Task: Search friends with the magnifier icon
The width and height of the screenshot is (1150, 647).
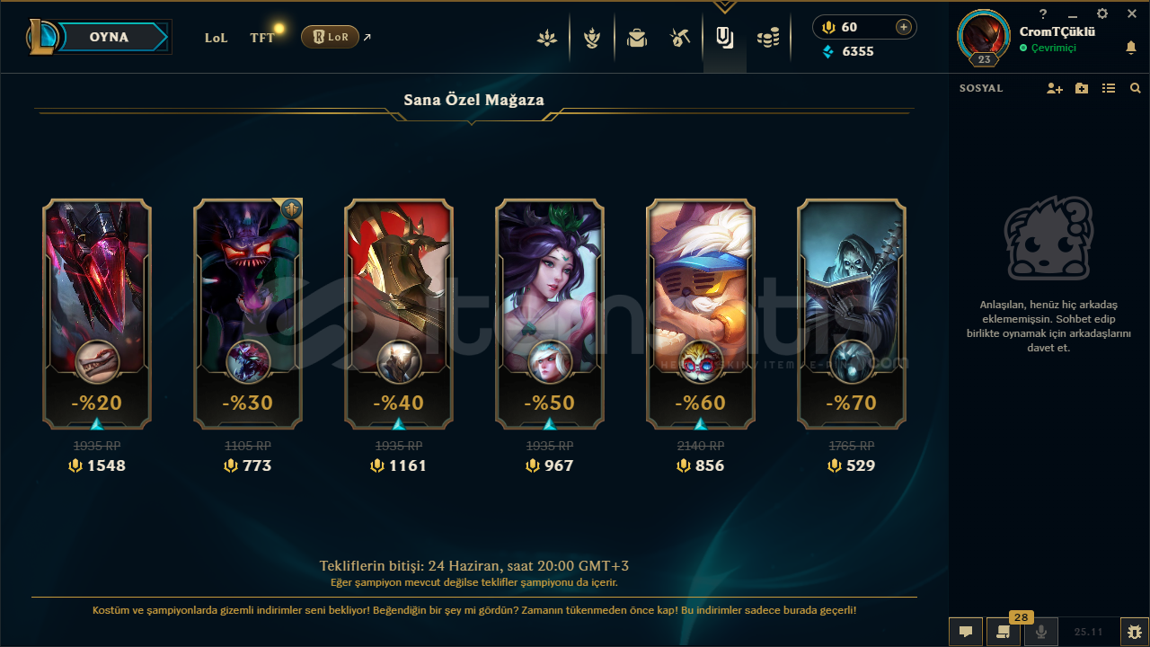Action: [x=1136, y=88]
